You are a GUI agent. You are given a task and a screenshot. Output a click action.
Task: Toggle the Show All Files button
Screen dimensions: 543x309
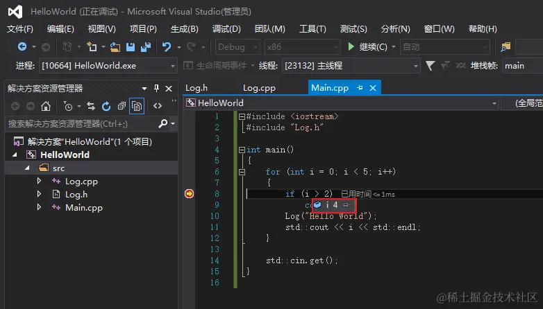tap(137, 106)
